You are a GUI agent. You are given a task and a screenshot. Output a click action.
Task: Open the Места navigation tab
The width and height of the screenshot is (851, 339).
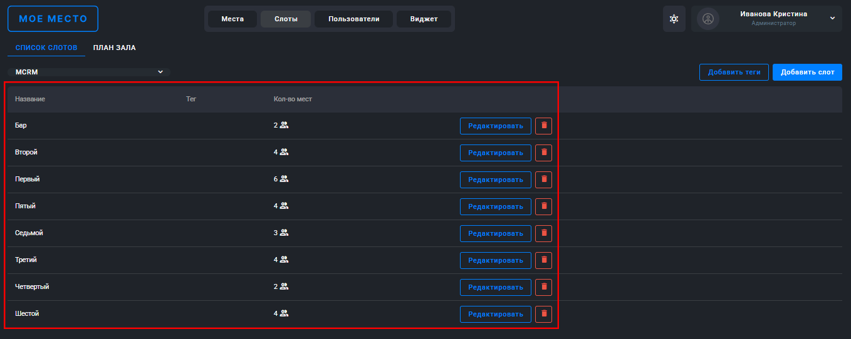pyautogui.click(x=232, y=19)
